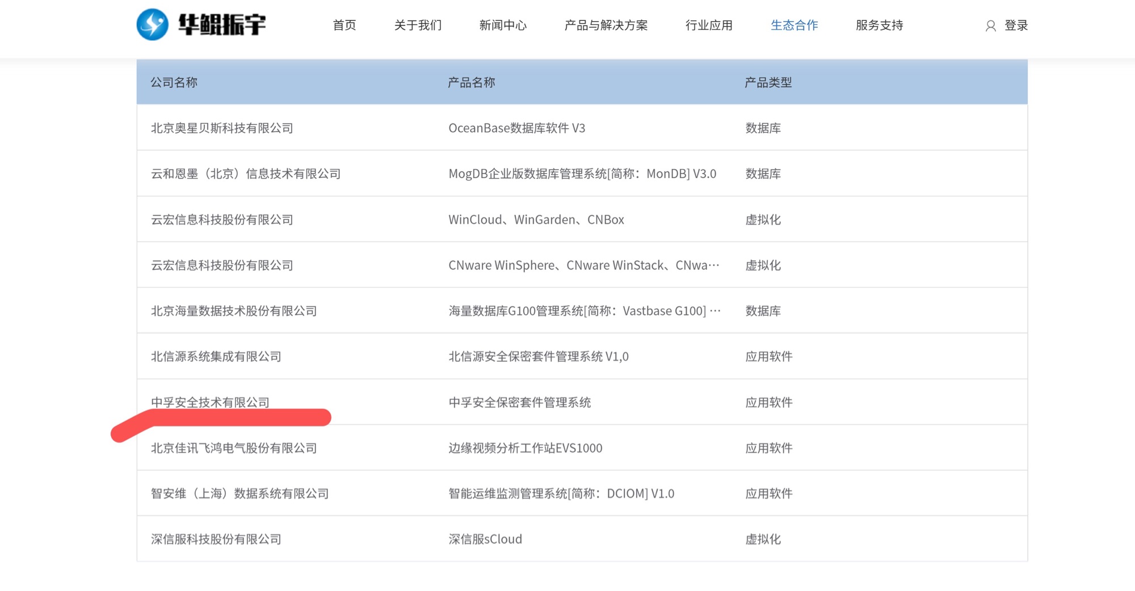Click the 产品类型 column header

coord(768,82)
